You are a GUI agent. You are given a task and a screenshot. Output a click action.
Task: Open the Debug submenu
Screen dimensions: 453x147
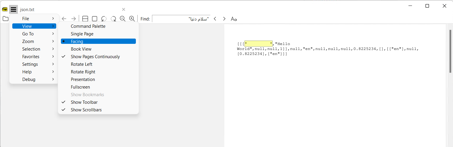coord(34,79)
